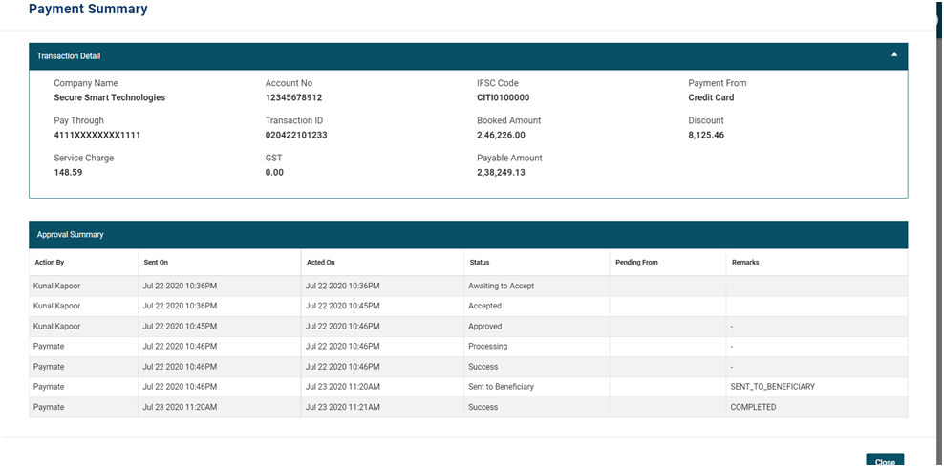Viewport: 944px width, 467px height.
Task: Select service charge 148.59
Action: pos(68,172)
